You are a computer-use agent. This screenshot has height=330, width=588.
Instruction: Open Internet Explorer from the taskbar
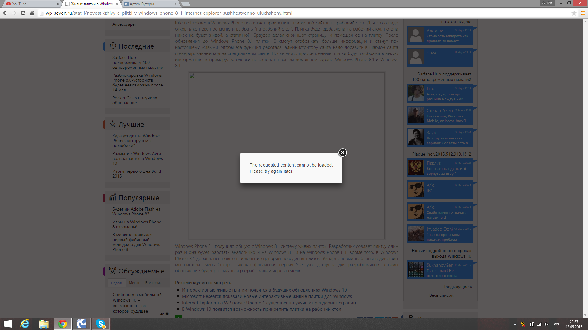click(x=25, y=324)
